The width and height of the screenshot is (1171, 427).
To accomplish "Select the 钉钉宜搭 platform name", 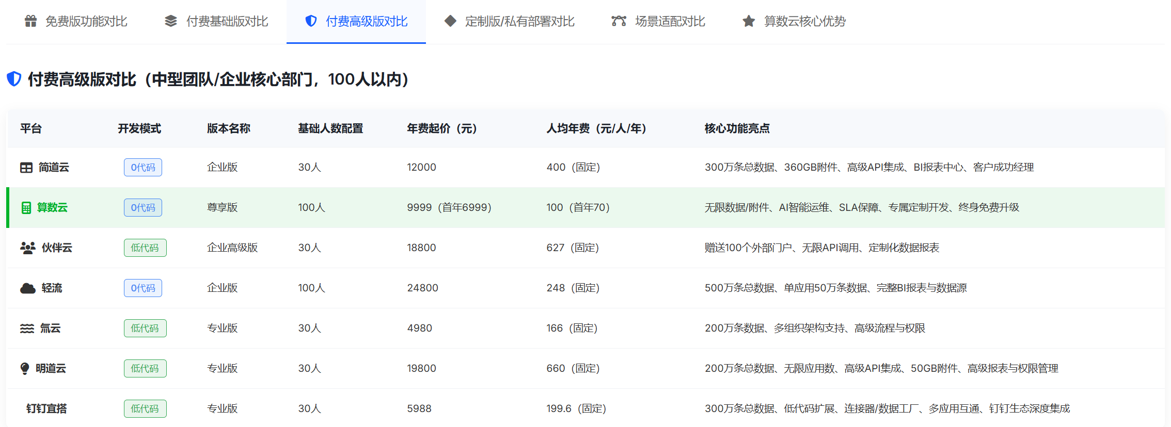I will coord(46,409).
